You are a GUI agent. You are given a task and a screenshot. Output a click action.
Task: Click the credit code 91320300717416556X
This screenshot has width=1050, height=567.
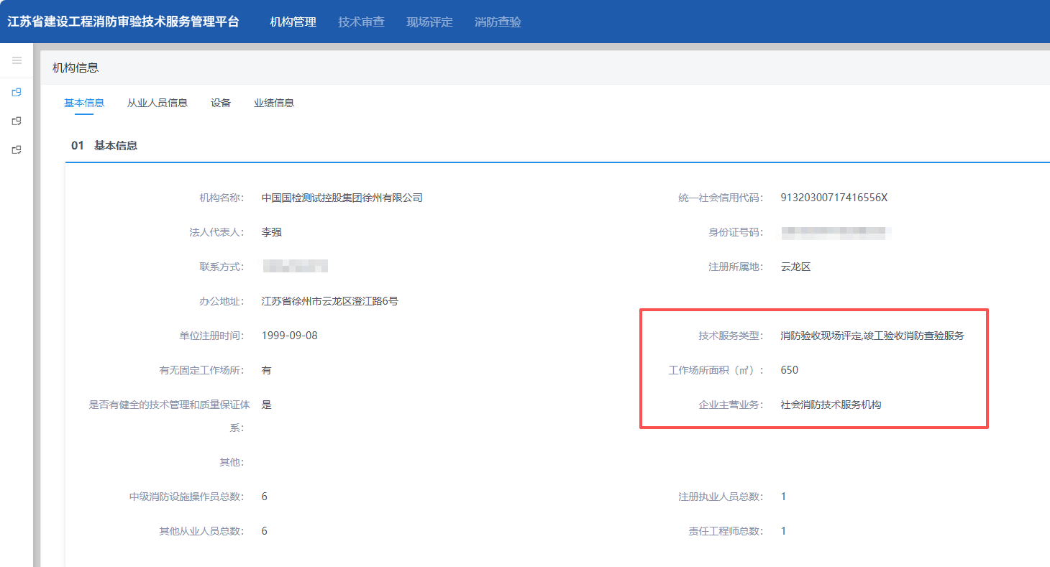click(x=834, y=198)
